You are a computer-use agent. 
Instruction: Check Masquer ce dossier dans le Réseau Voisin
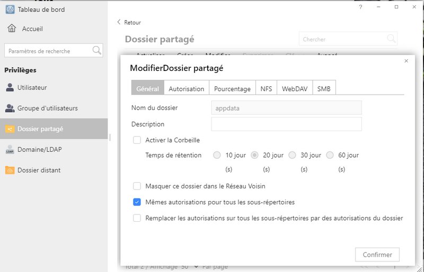coord(137,186)
